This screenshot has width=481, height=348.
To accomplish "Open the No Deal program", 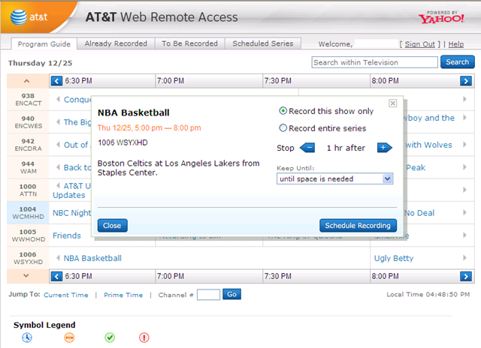I will [x=419, y=213].
